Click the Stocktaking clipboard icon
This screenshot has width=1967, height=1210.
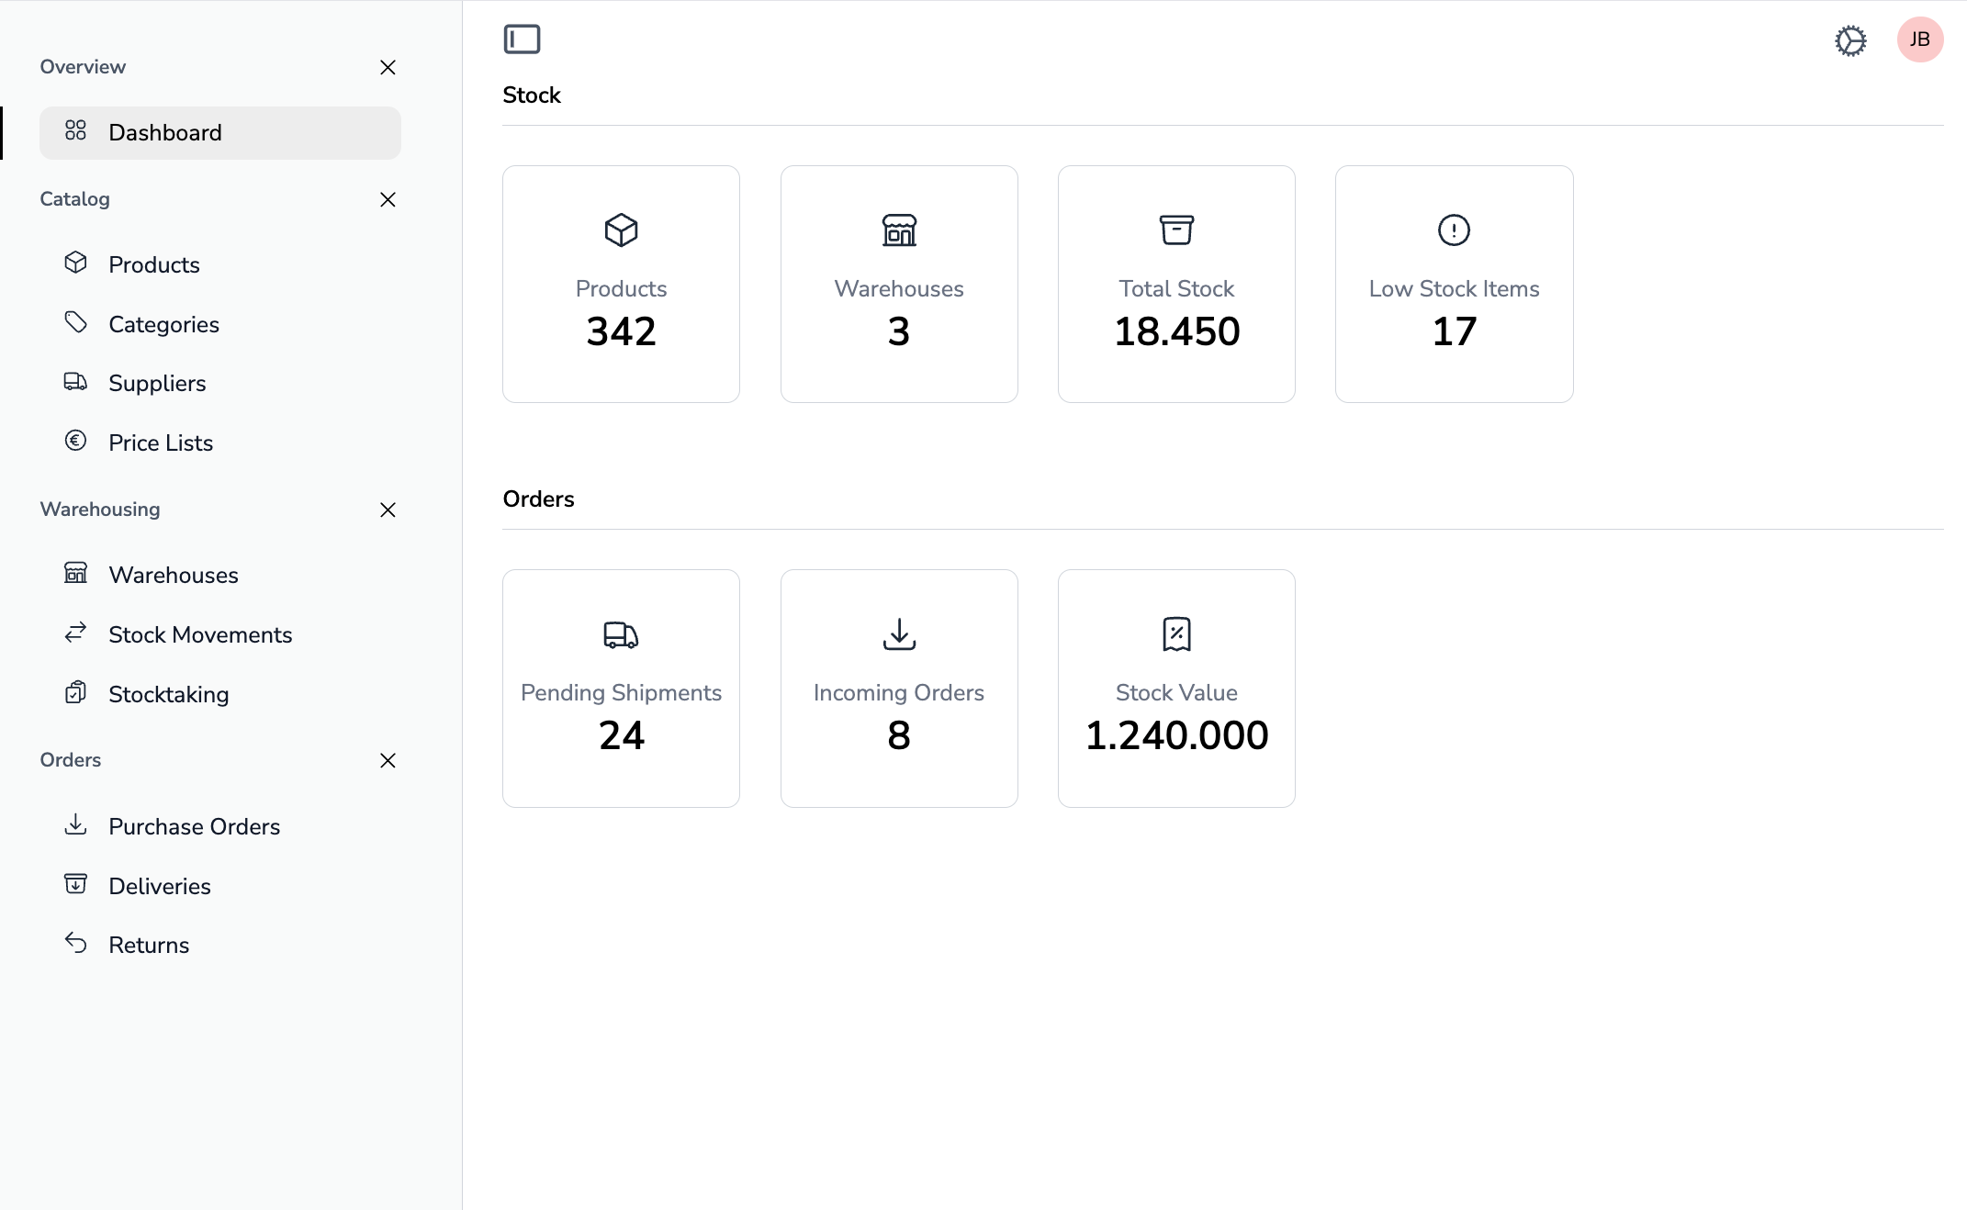pos(75,692)
